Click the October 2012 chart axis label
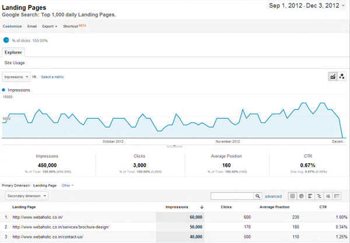 [113, 142]
